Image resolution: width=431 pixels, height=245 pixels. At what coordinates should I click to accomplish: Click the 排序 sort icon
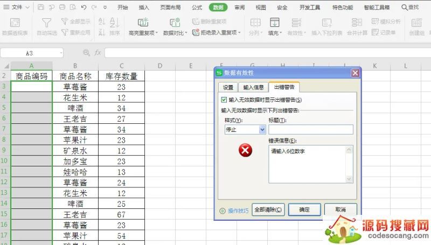click(114, 23)
